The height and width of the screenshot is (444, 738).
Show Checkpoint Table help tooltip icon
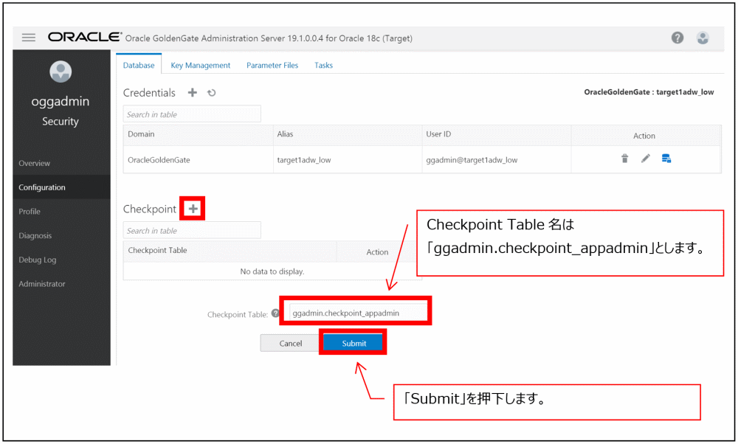click(275, 313)
